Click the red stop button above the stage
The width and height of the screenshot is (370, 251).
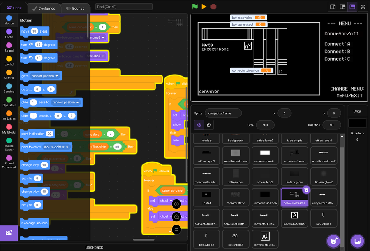click(213, 7)
